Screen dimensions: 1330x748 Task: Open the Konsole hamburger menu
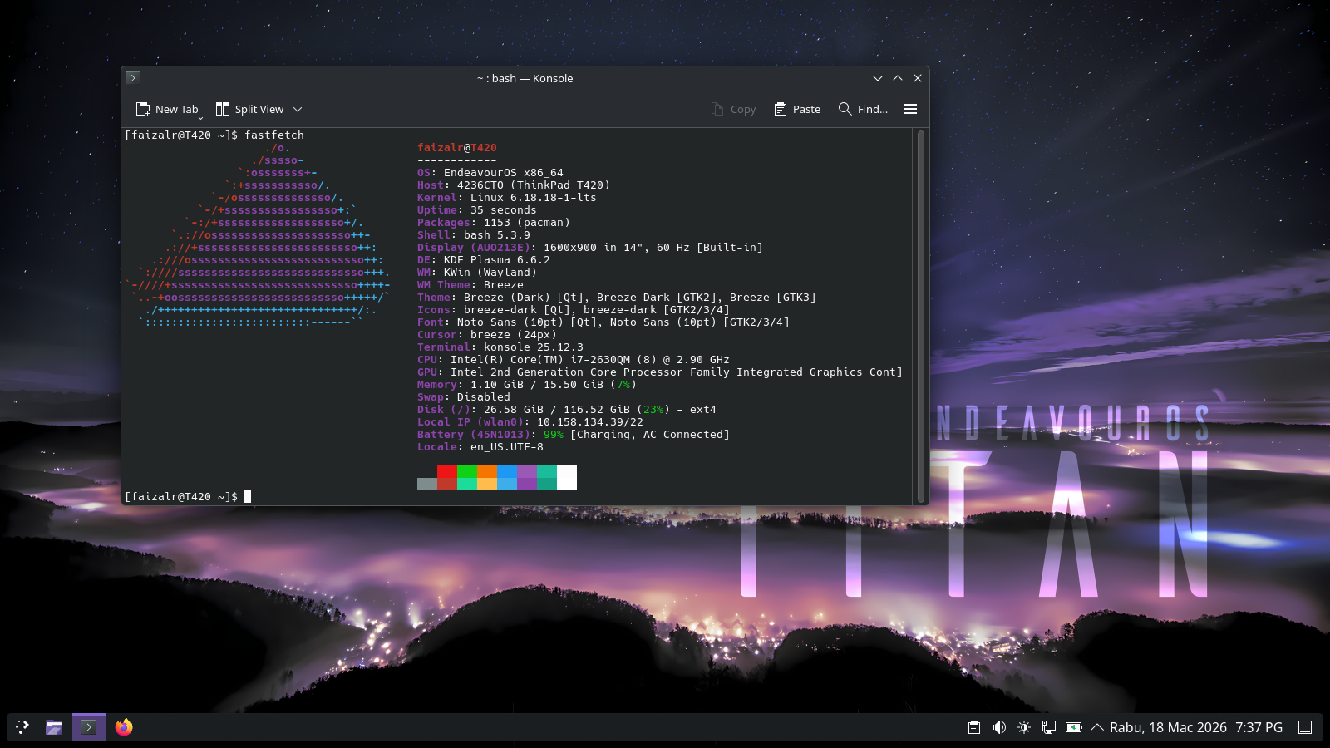pos(910,109)
